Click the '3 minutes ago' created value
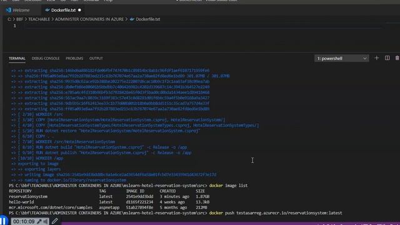The image size is (400, 225). [174, 197]
